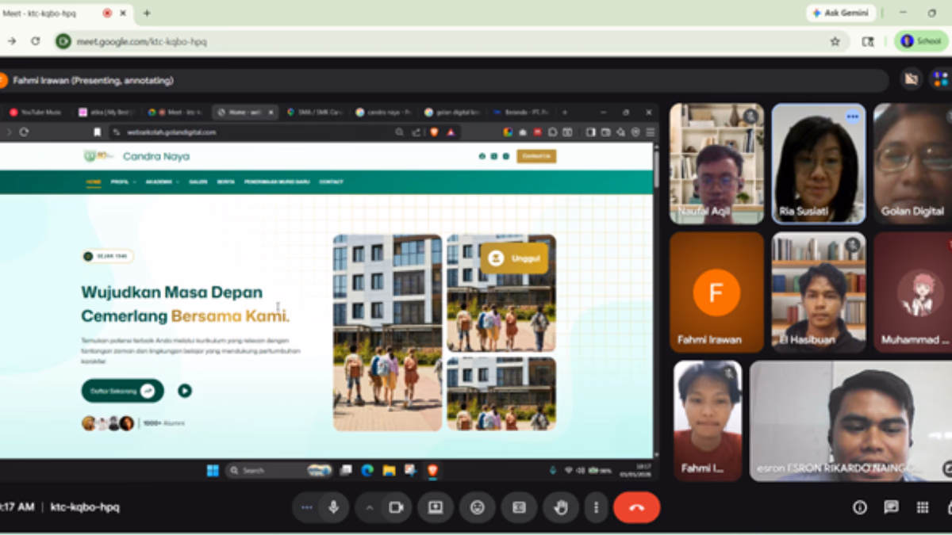Mute the microphone in Meet controls
The height and width of the screenshot is (535, 952).
[x=334, y=507]
